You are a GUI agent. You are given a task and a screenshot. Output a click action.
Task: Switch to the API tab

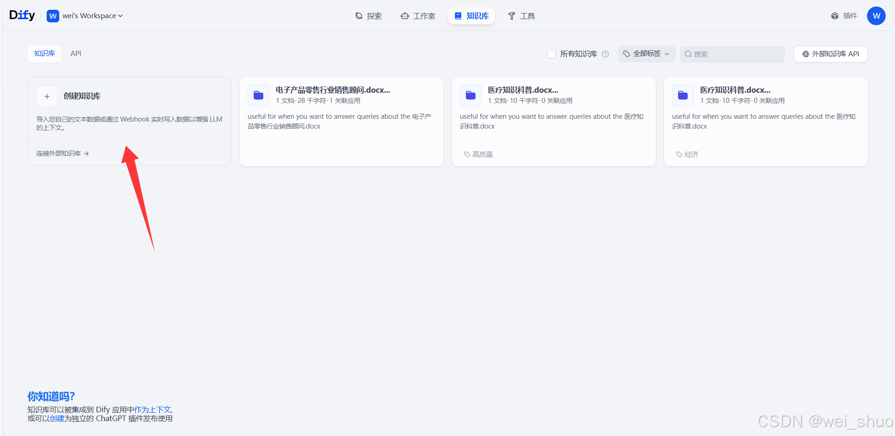(x=76, y=53)
